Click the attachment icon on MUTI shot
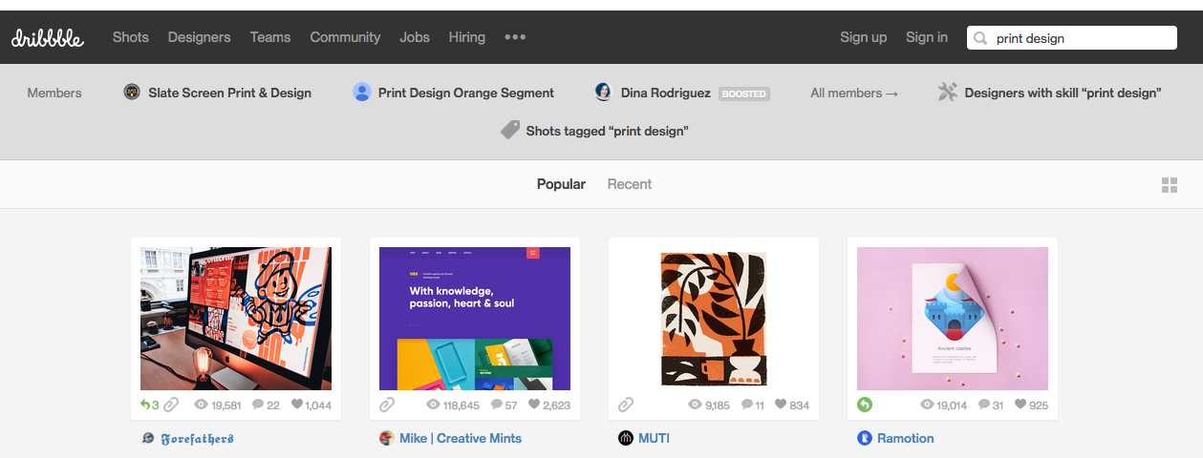Image resolution: width=1203 pixels, height=458 pixels. coord(626,405)
